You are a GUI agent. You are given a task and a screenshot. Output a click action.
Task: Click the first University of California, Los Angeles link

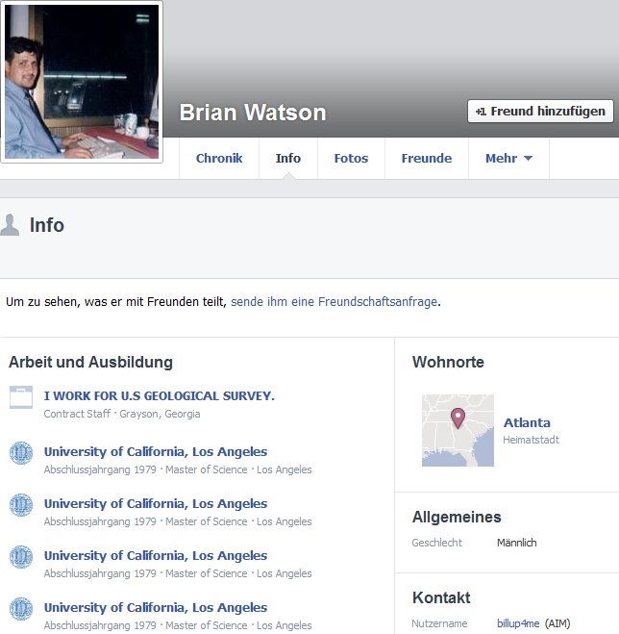[x=156, y=451]
